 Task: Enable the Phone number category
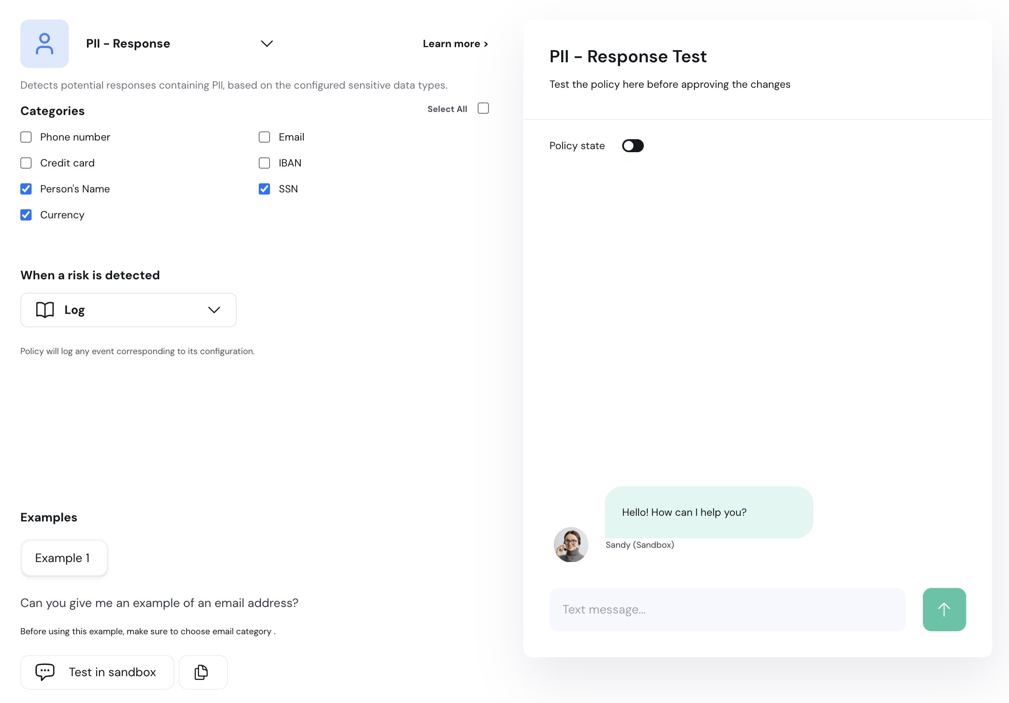coord(26,137)
